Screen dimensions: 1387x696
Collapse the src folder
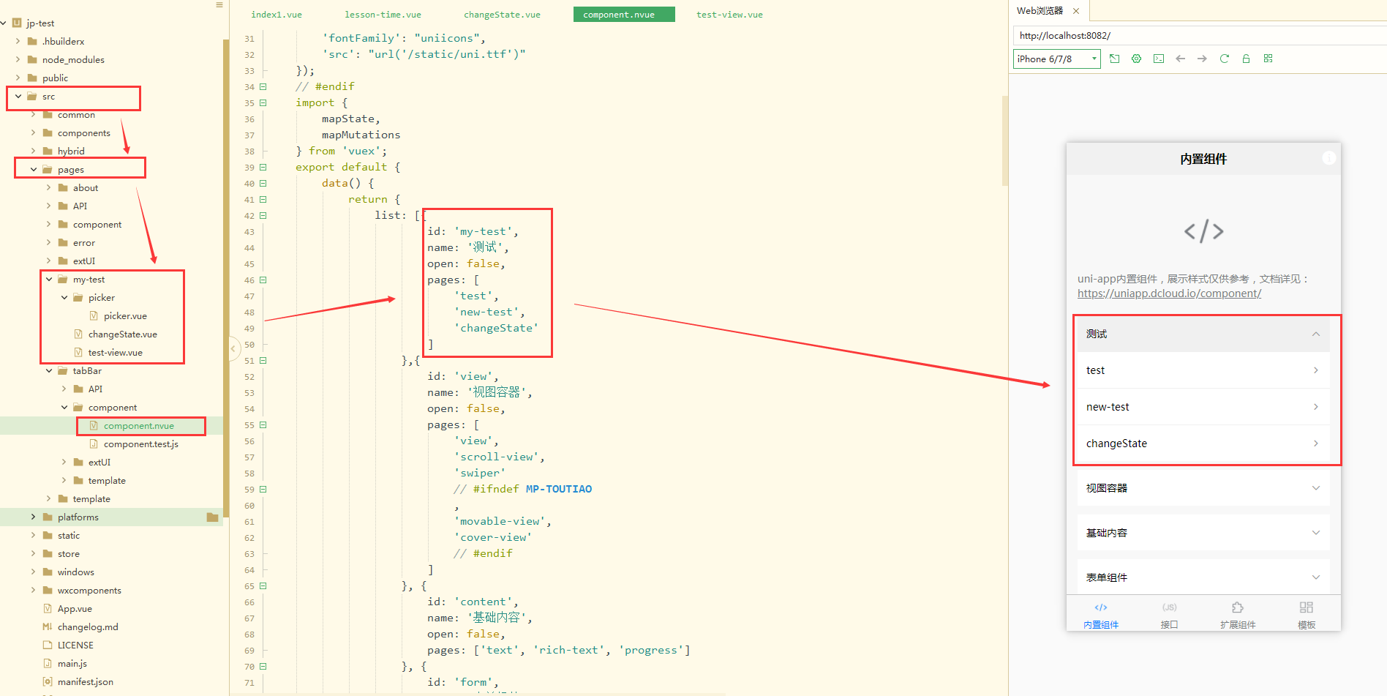[18, 97]
